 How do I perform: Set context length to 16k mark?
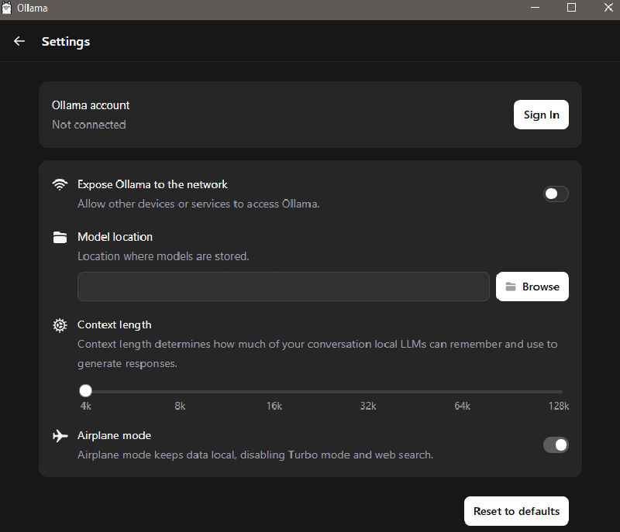pyautogui.click(x=274, y=391)
